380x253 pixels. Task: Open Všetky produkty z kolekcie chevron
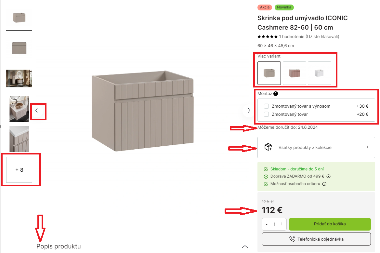tap(367, 147)
